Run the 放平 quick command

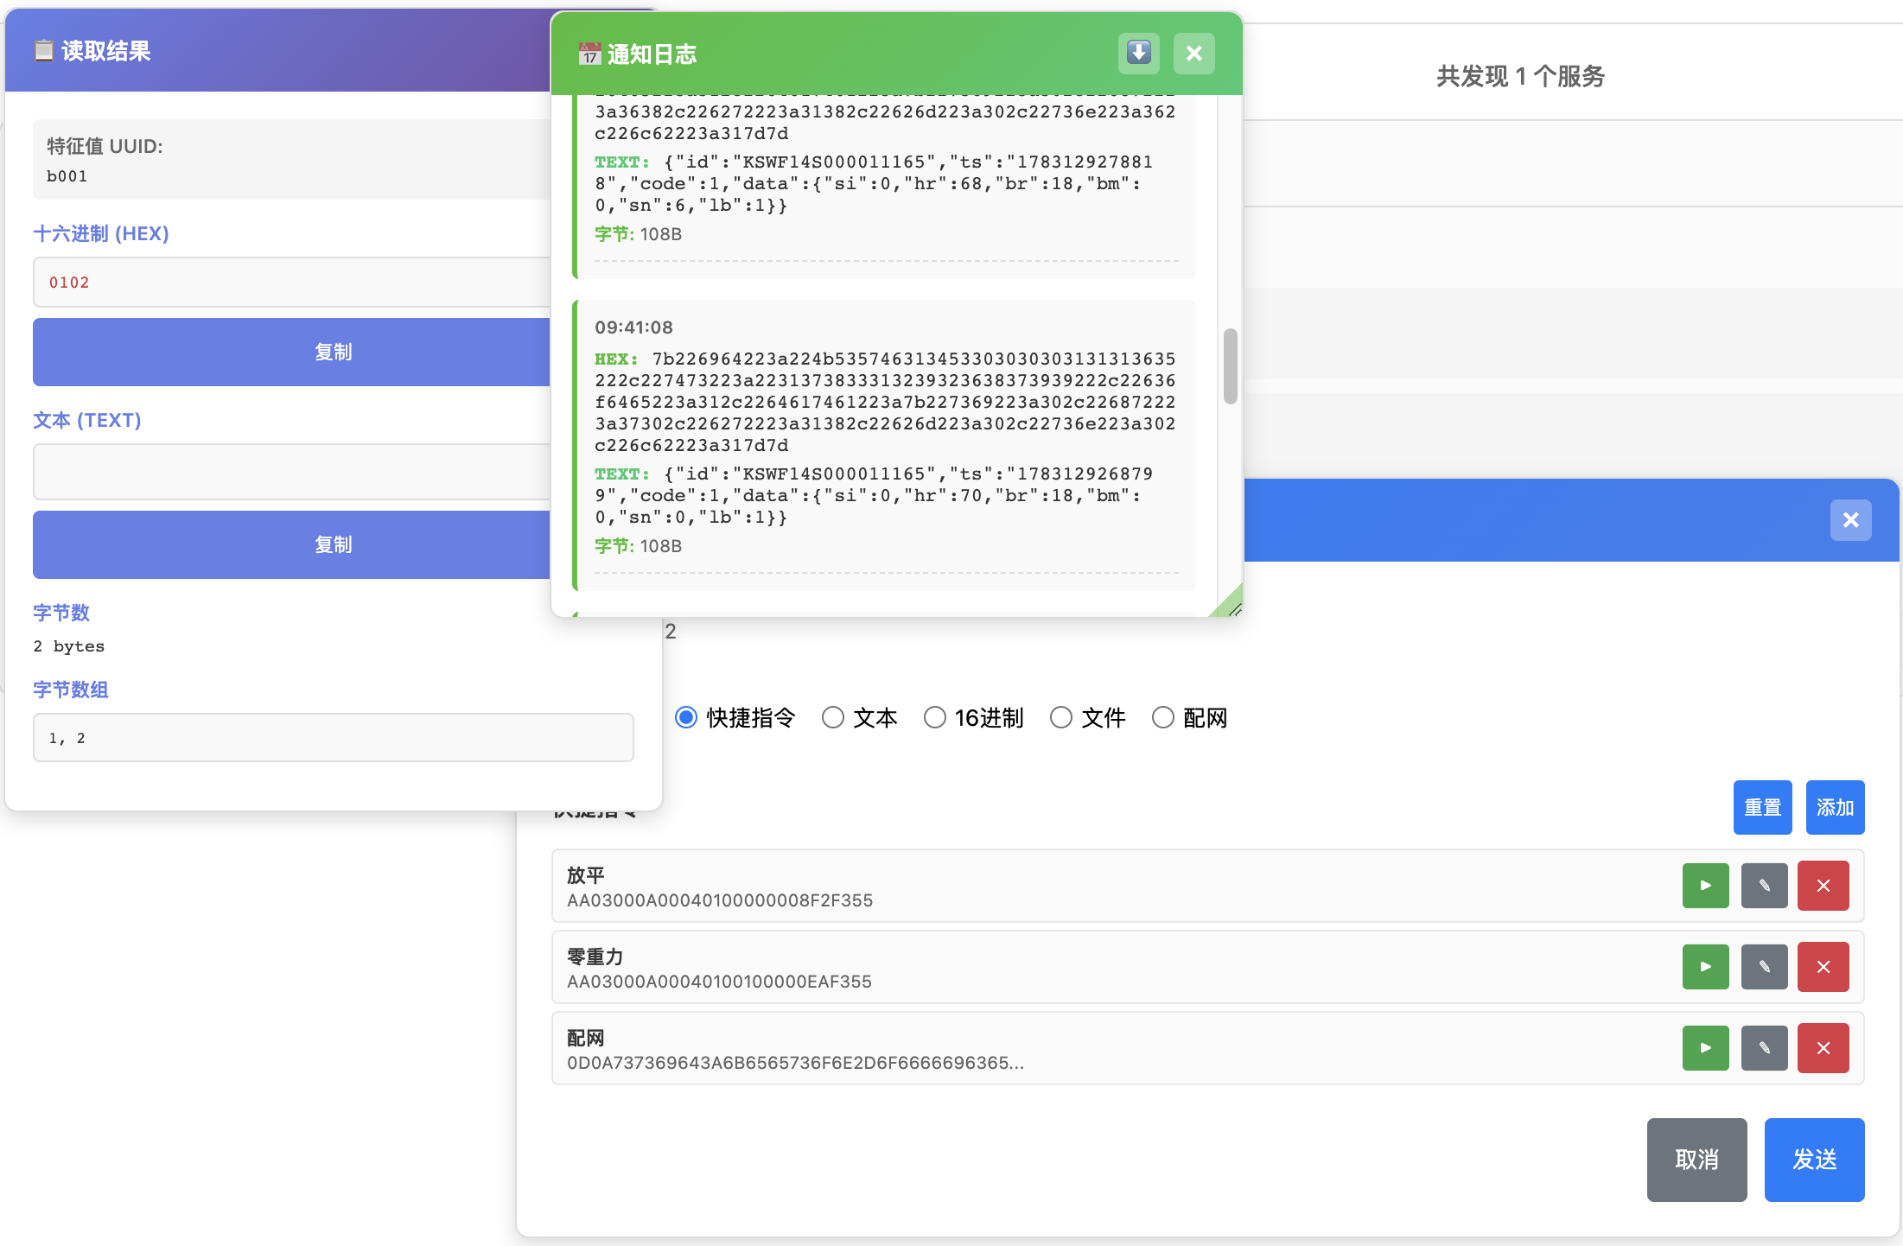(x=1705, y=886)
